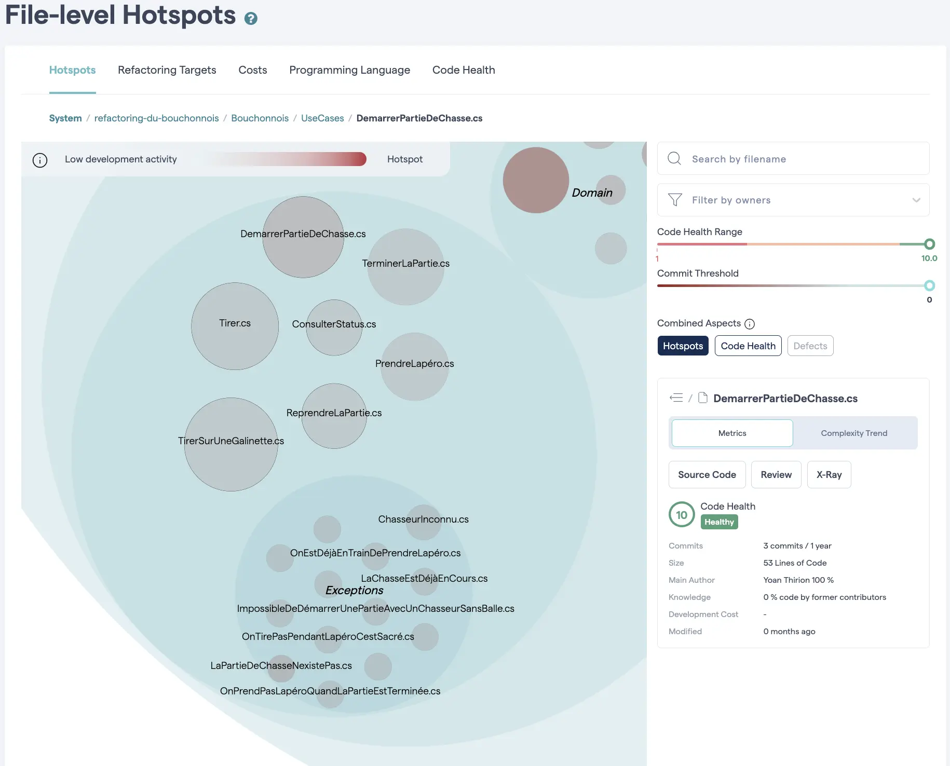Click the X-Ray button
This screenshot has height=766, width=950.
pyautogui.click(x=829, y=474)
